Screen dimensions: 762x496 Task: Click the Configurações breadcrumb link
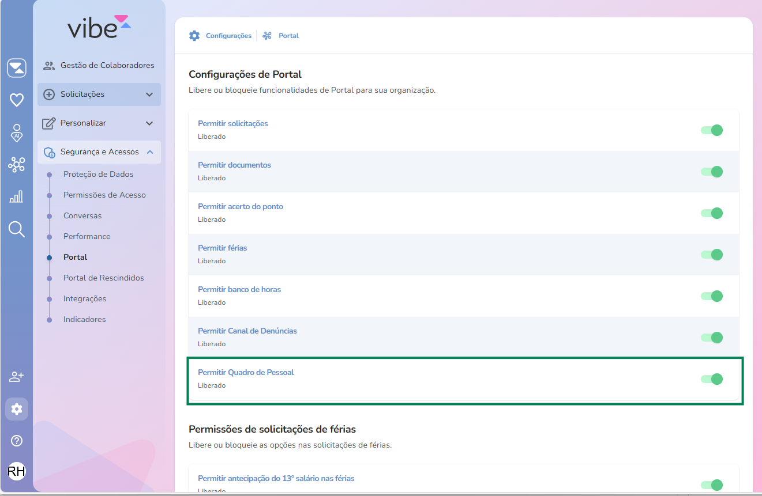coord(228,36)
